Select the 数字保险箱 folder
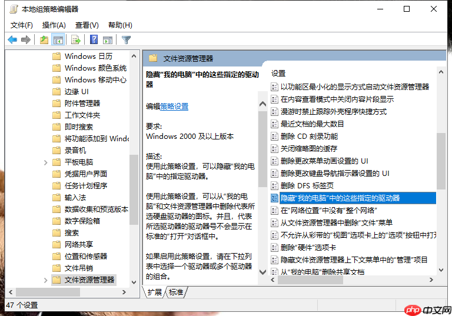The image size is (452, 316). click(77, 221)
